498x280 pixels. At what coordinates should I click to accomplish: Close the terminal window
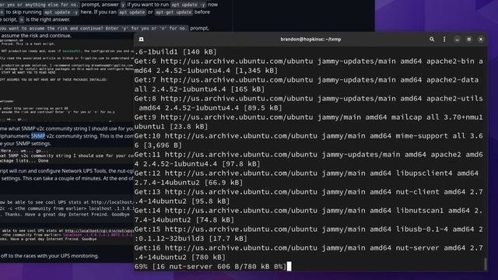[481, 40]
